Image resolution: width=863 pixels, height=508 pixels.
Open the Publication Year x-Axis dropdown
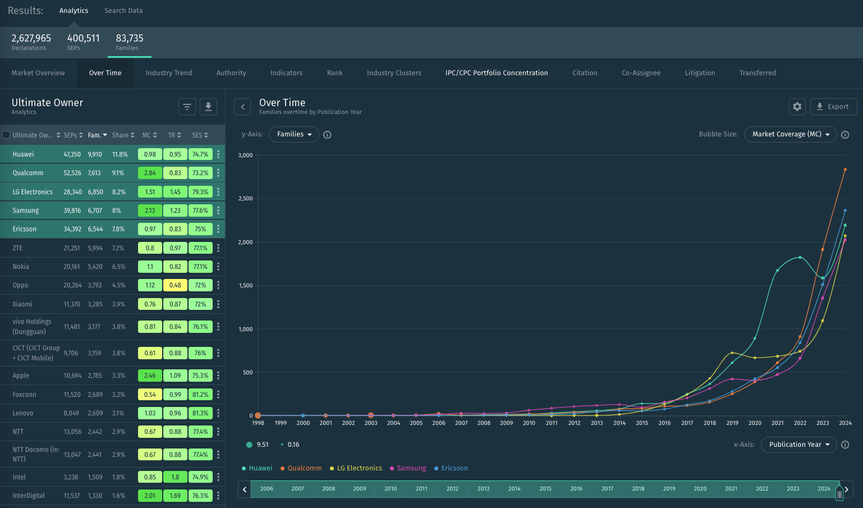tap(799, 445)
